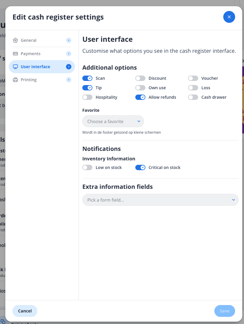Click the gear icon next to General
The image size is (244, 324).
click(15, 40)
